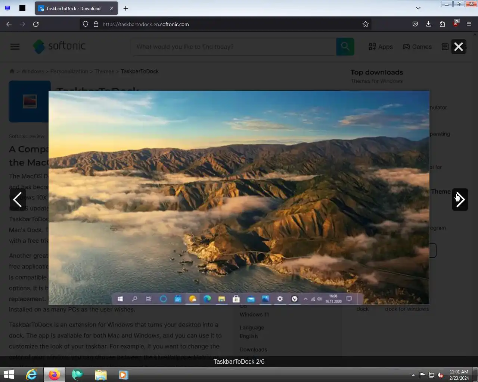
Task: Click the 'dock for windows' tag link
Action: coord(407,309)
